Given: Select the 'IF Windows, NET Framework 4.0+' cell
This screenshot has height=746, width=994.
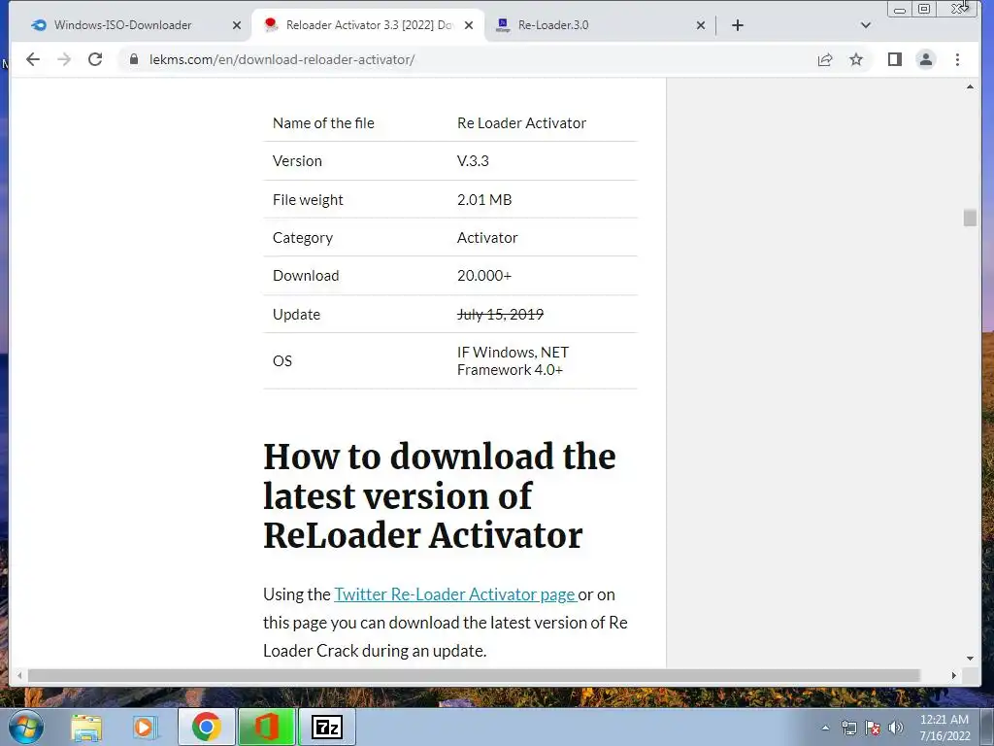Looking at the screenshot, I should click(x=513, y=361).
